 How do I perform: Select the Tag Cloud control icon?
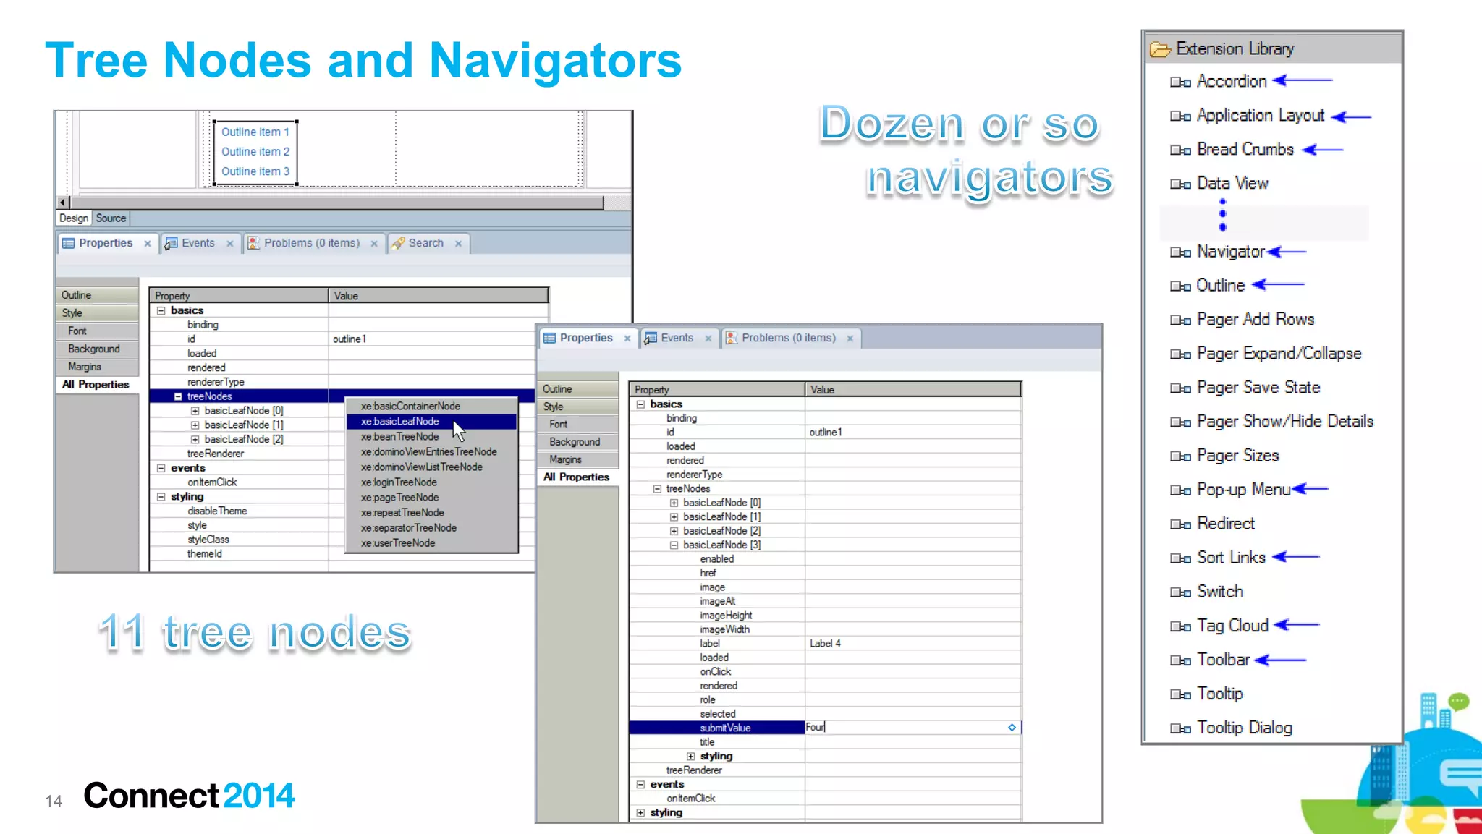[1180, 626]
